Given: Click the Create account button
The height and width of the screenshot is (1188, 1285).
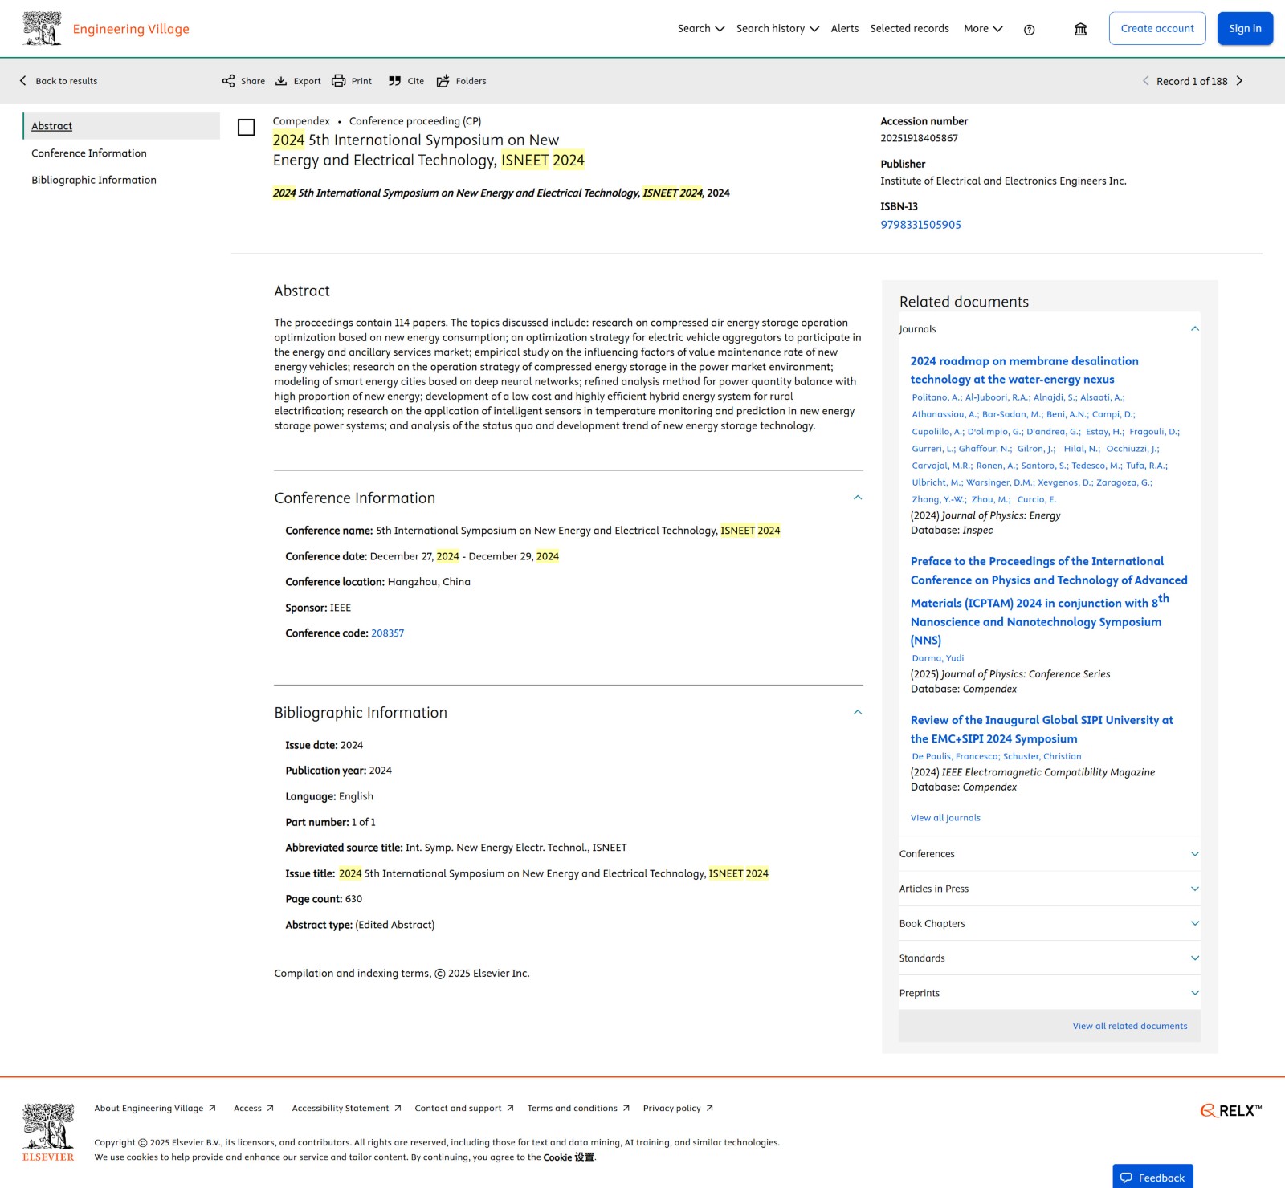Looking at the screenshot, I should (1156, 29).
